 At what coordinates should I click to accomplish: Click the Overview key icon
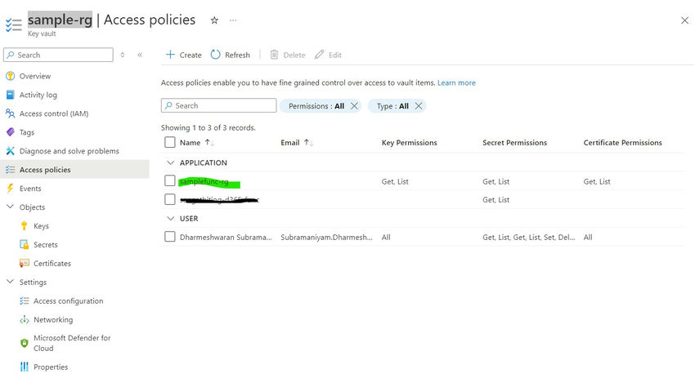(x=10, y=76)
